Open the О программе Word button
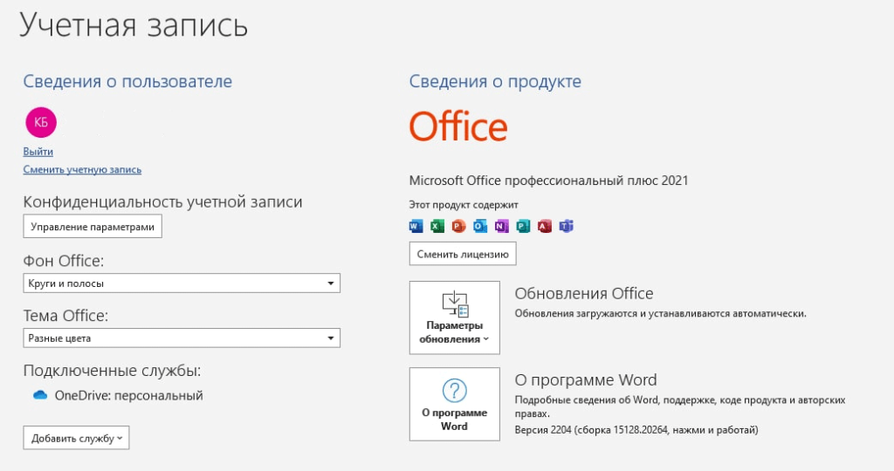The height and width of the screenshot is (471, 894). pyautogui.click(x=454, y=405)
